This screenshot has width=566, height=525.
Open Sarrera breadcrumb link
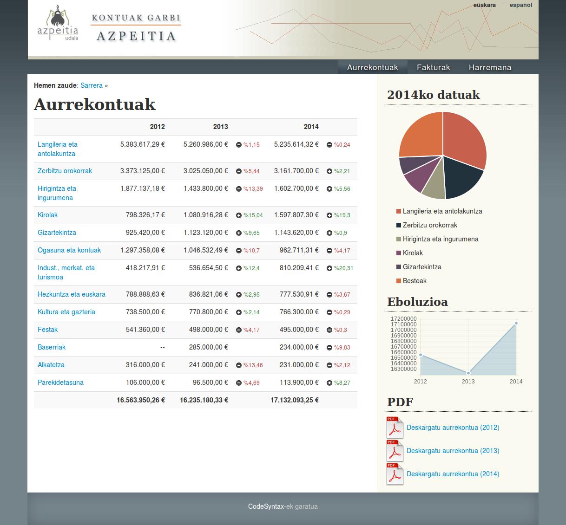pos(91,85)
